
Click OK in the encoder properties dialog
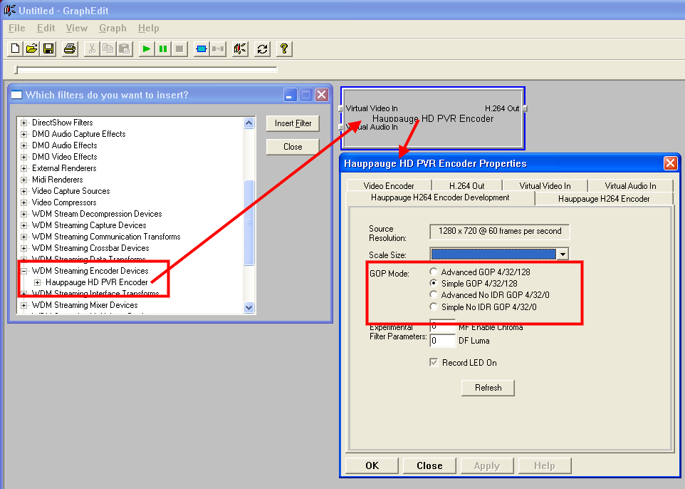(372, 465)
